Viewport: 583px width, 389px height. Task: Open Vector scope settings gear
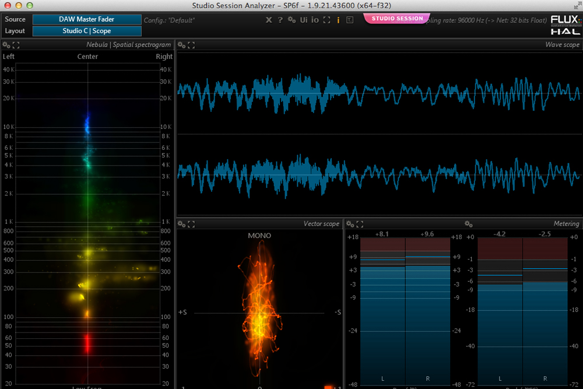coord(182,224)
